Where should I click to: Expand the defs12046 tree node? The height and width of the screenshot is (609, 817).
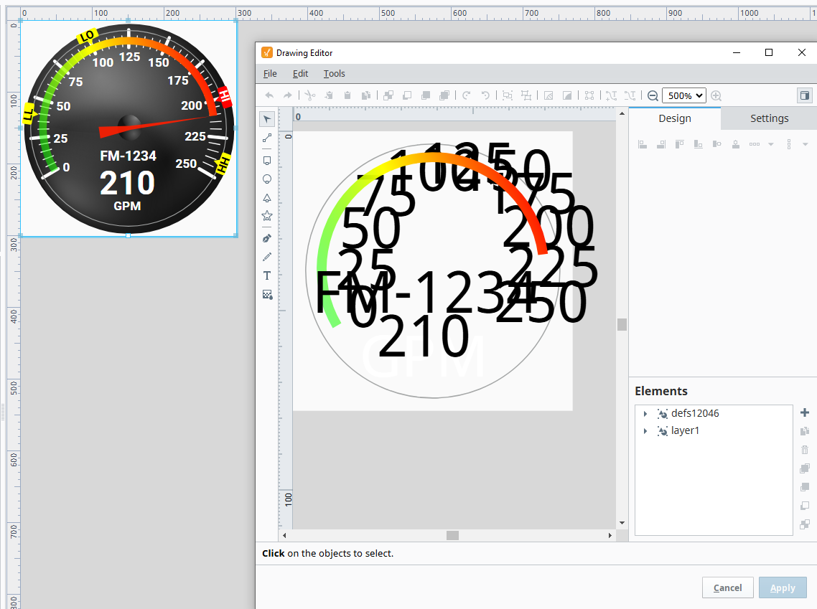point(645,414)
